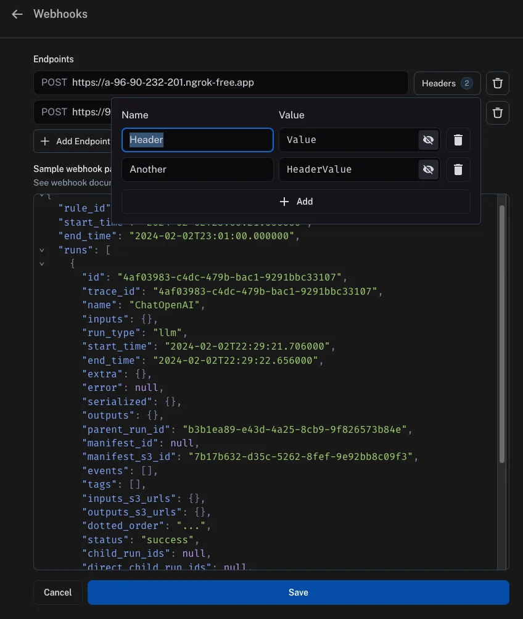523x619 pixels.
Task: Click the "id" 4af03983 line
Action: (215, 277)
